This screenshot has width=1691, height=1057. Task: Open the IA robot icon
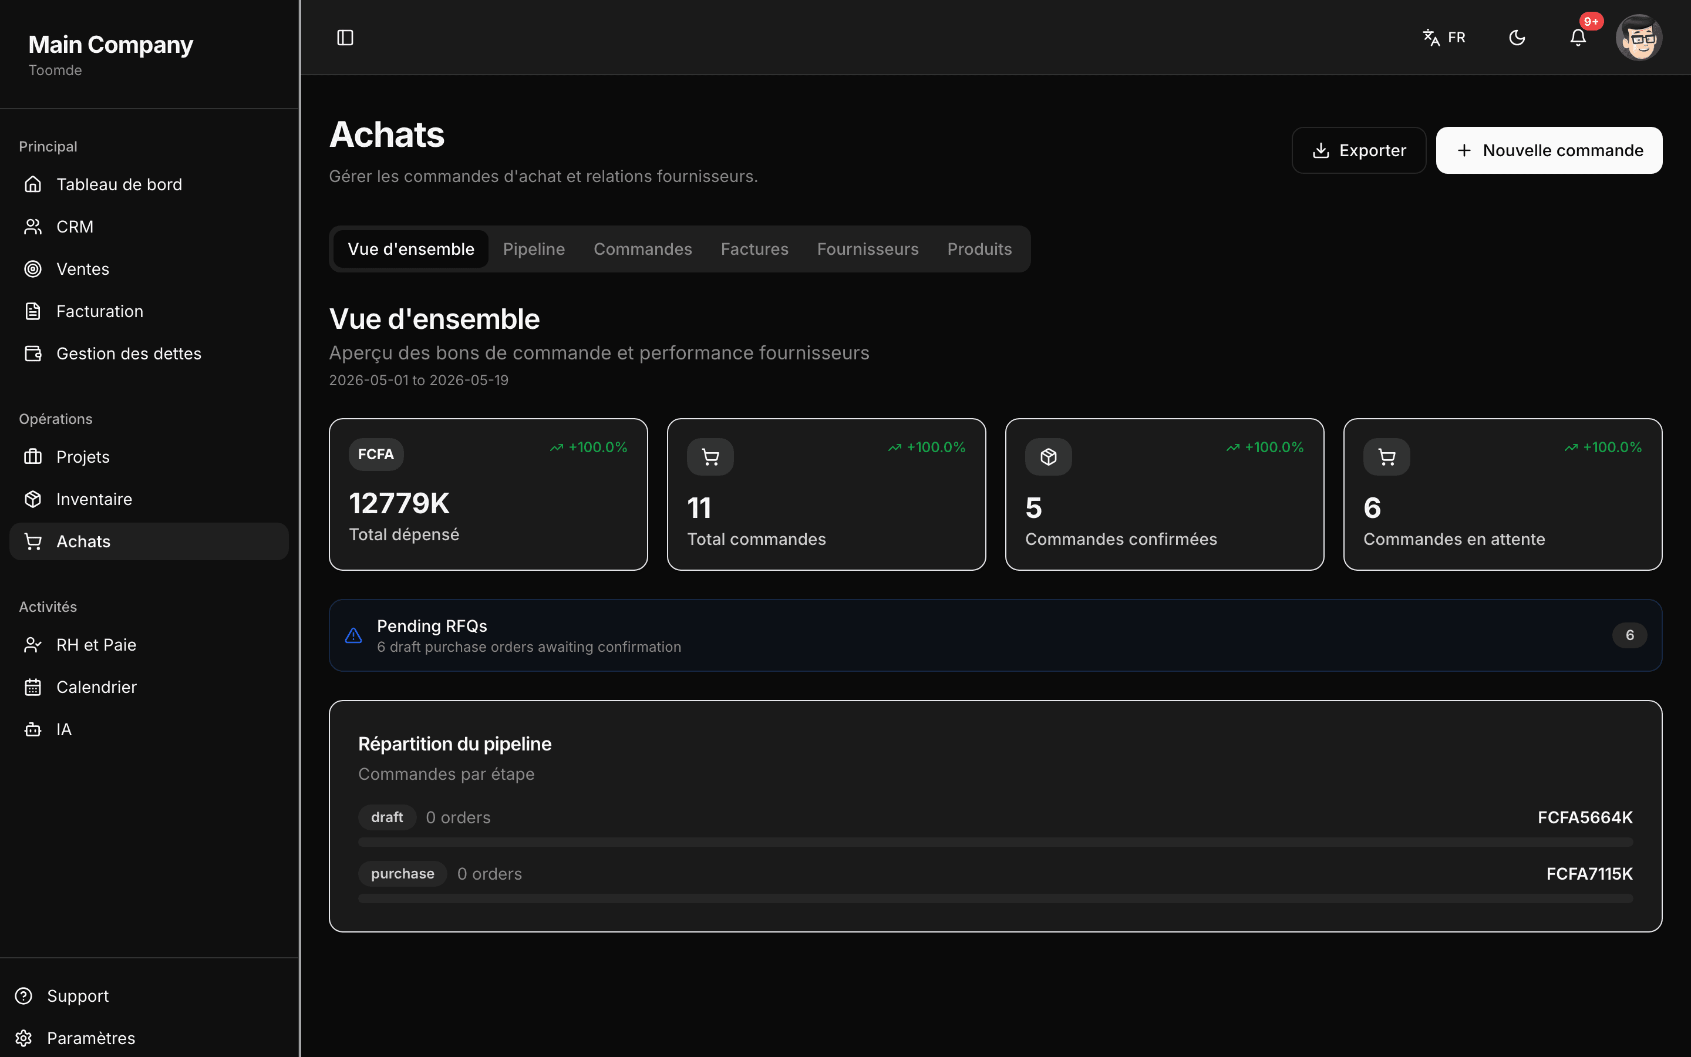point(33,730)
